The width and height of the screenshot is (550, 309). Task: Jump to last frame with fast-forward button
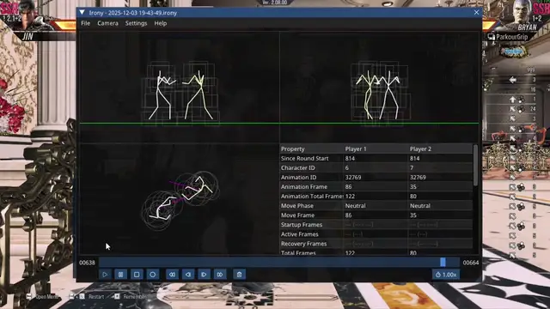pyautogui.click(x=220, y=275)
